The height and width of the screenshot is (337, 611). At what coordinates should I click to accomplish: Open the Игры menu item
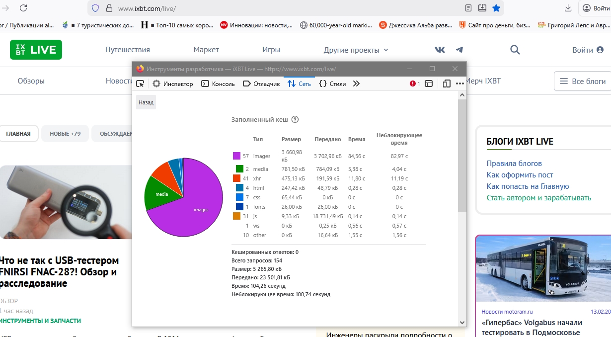(271, 50)
